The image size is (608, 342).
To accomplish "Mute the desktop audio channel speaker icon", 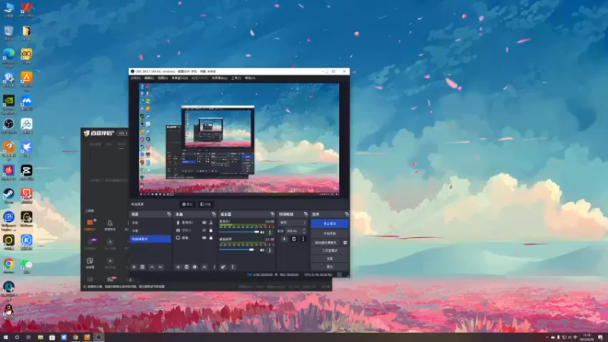I will [262, 250].
